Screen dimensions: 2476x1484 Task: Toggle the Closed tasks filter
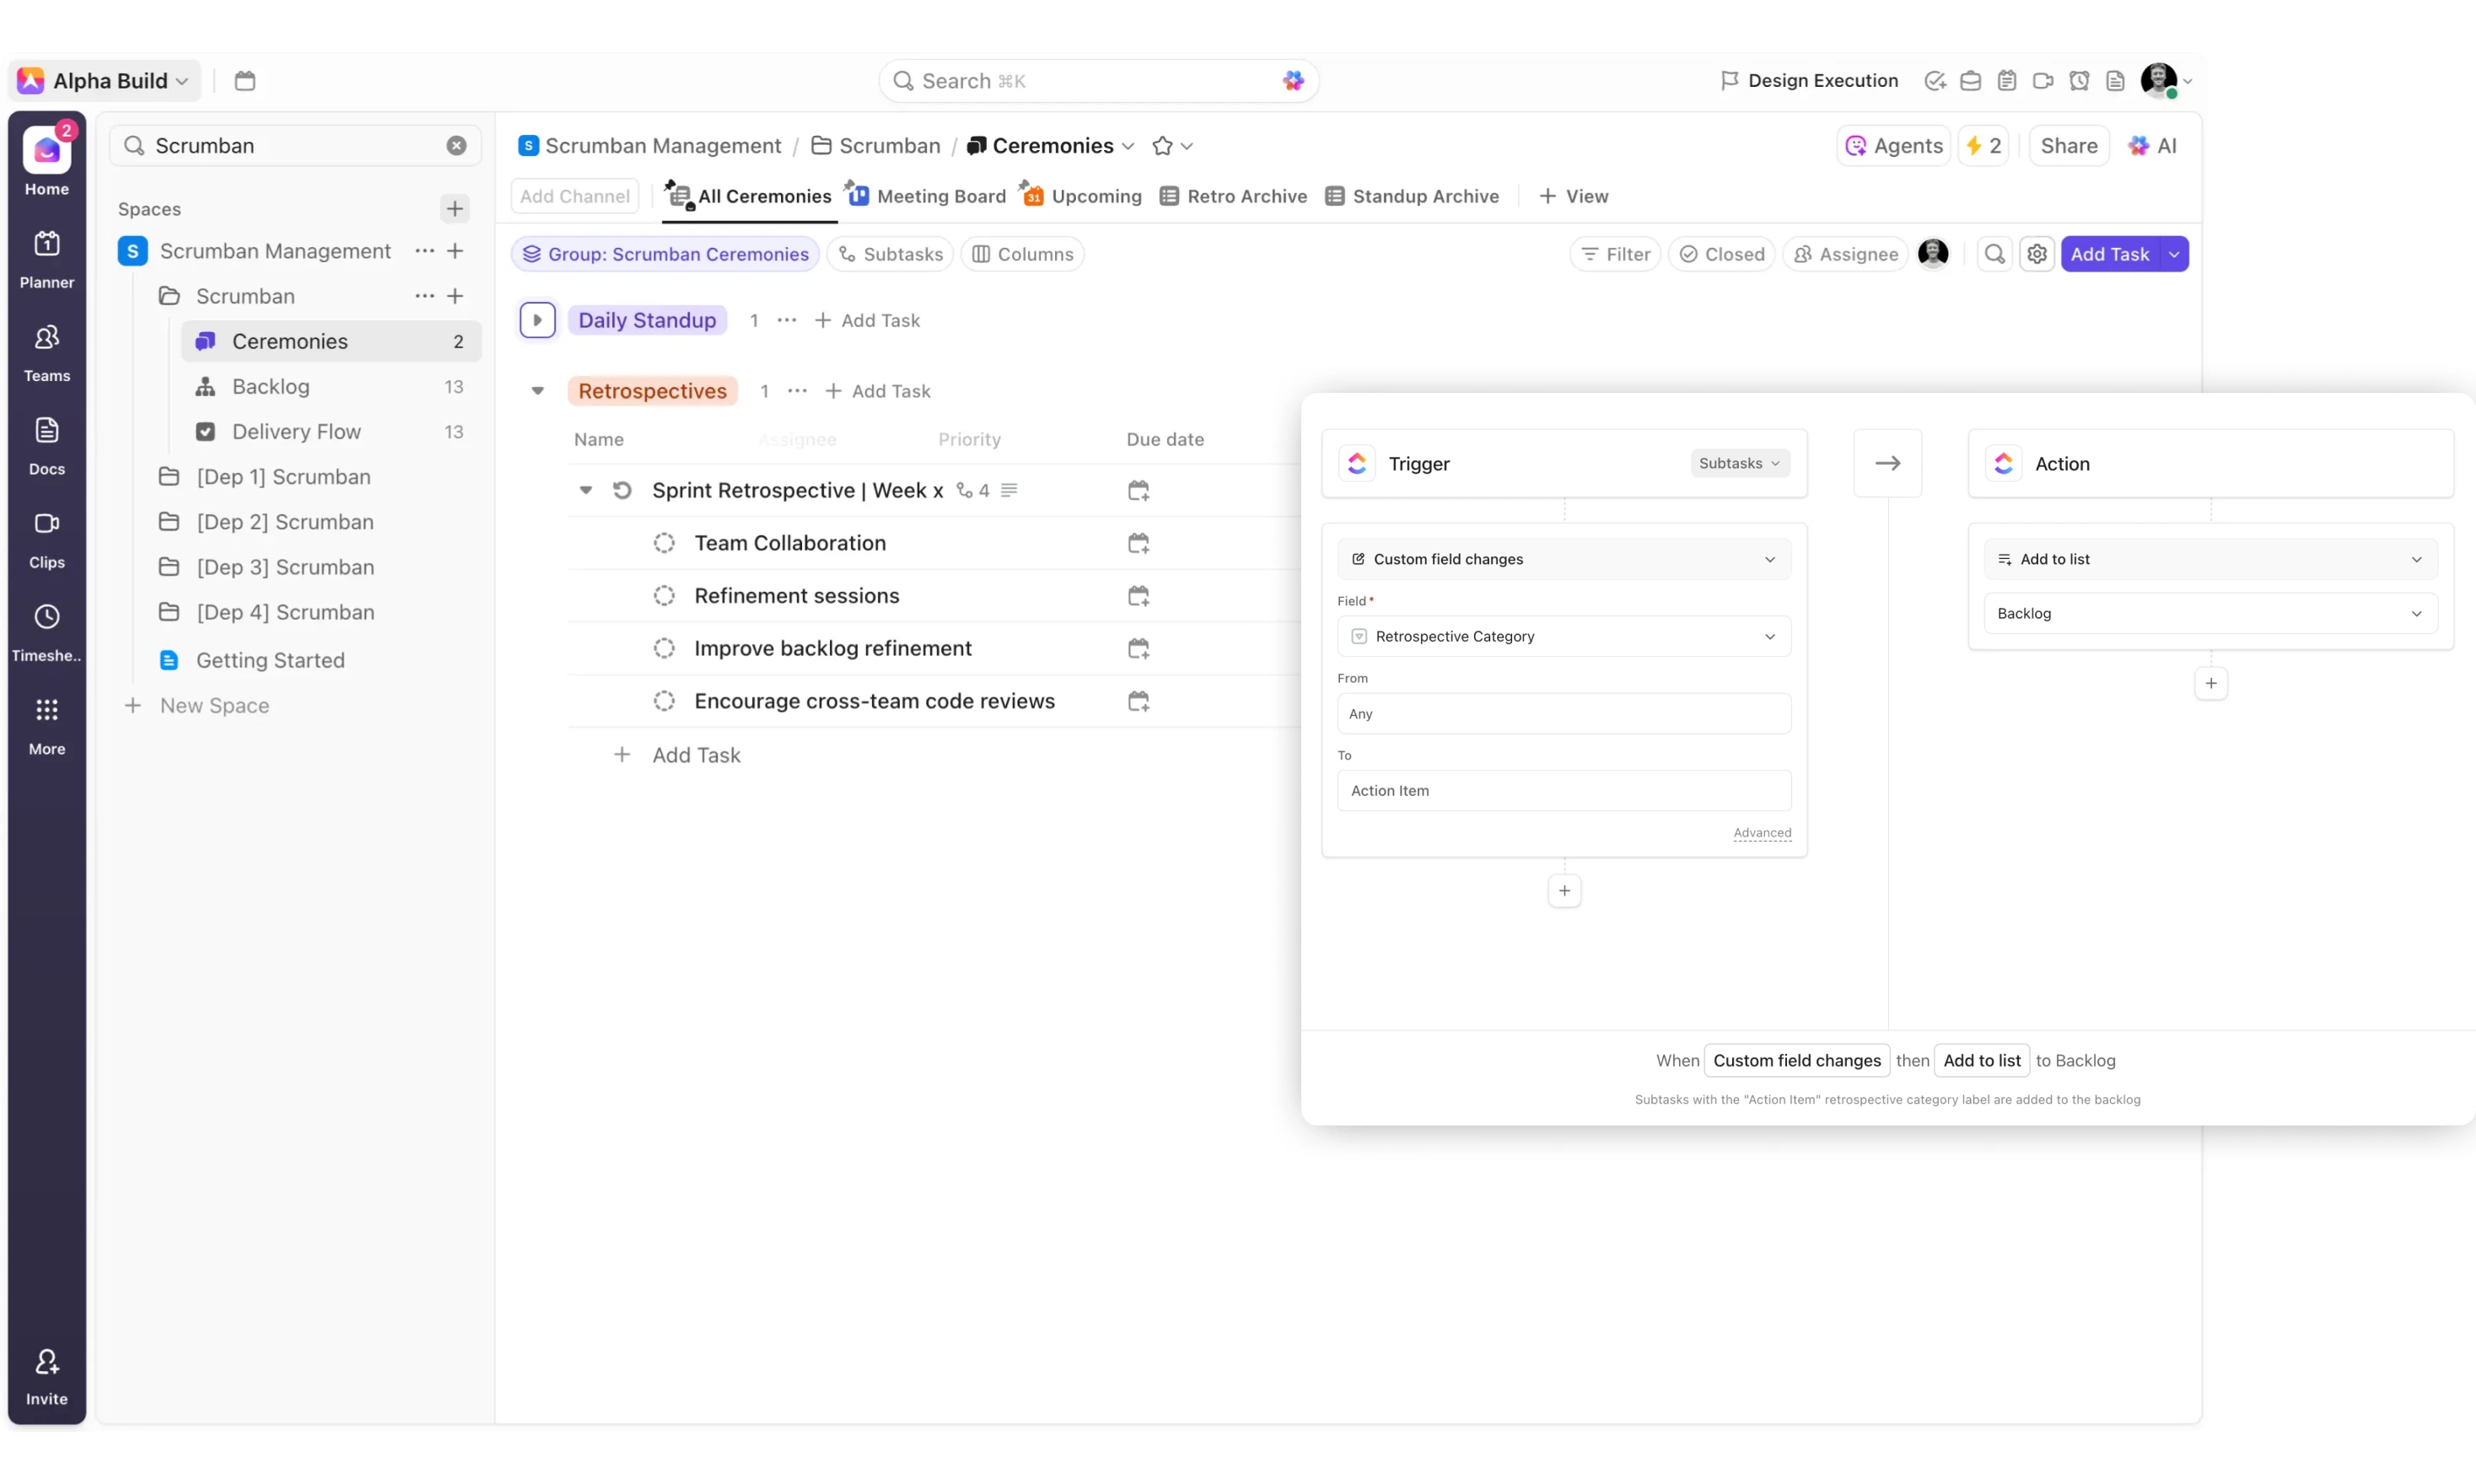tap(1721, 254)
